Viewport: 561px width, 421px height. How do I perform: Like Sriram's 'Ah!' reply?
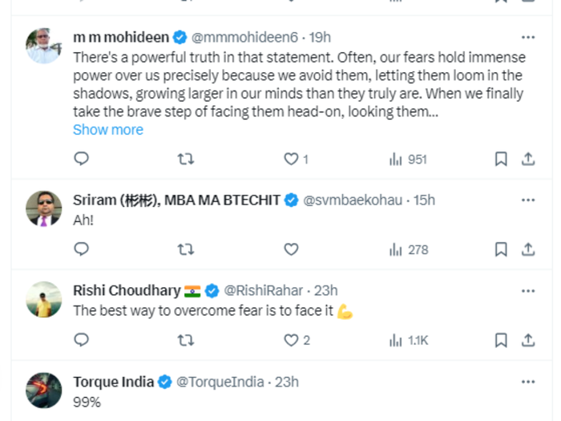point(292,250)
